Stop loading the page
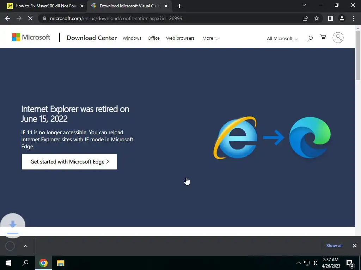Screen dimensions: 361x270 30,18
